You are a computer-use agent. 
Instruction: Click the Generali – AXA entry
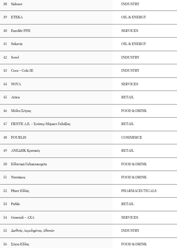(x=23, y=217)
